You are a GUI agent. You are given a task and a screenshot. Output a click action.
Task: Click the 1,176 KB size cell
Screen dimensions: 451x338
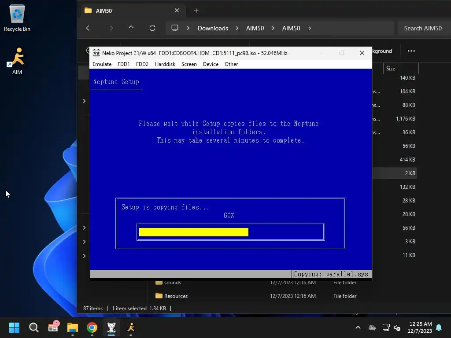[x=406, y=119]
